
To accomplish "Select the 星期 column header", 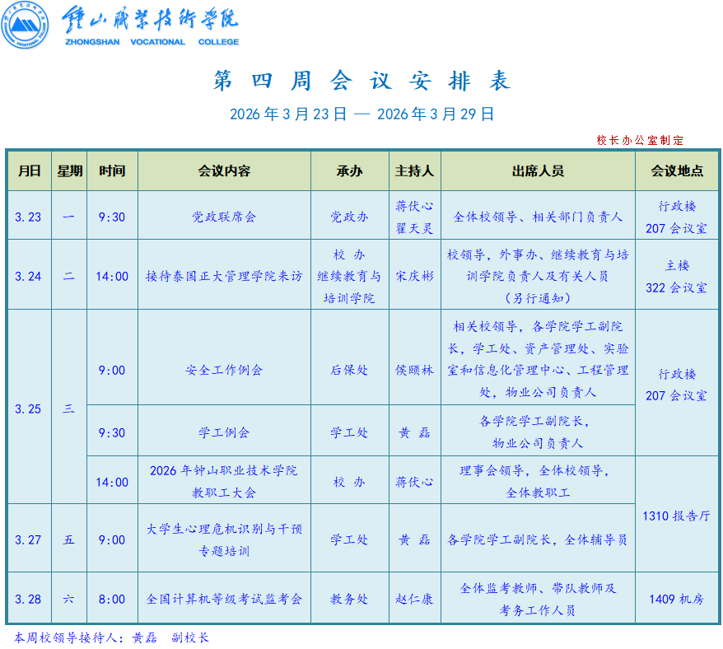I will tap(69, 171).
